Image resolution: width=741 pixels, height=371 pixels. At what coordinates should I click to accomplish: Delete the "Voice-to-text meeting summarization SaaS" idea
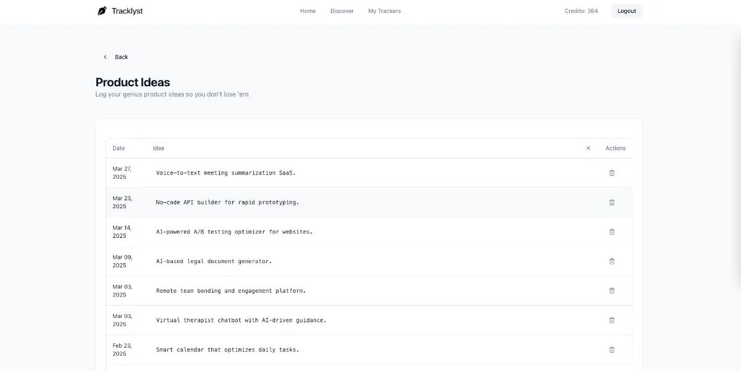pyautogui.click(x=612, y=173)
